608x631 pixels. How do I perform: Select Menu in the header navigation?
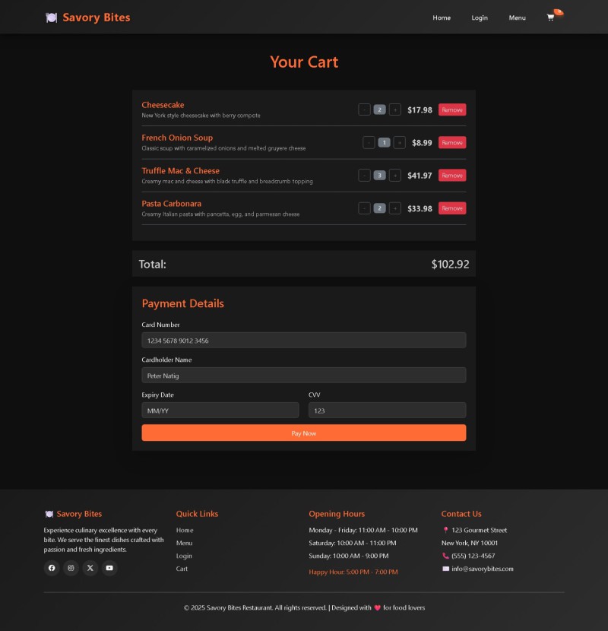pos(517,17)
